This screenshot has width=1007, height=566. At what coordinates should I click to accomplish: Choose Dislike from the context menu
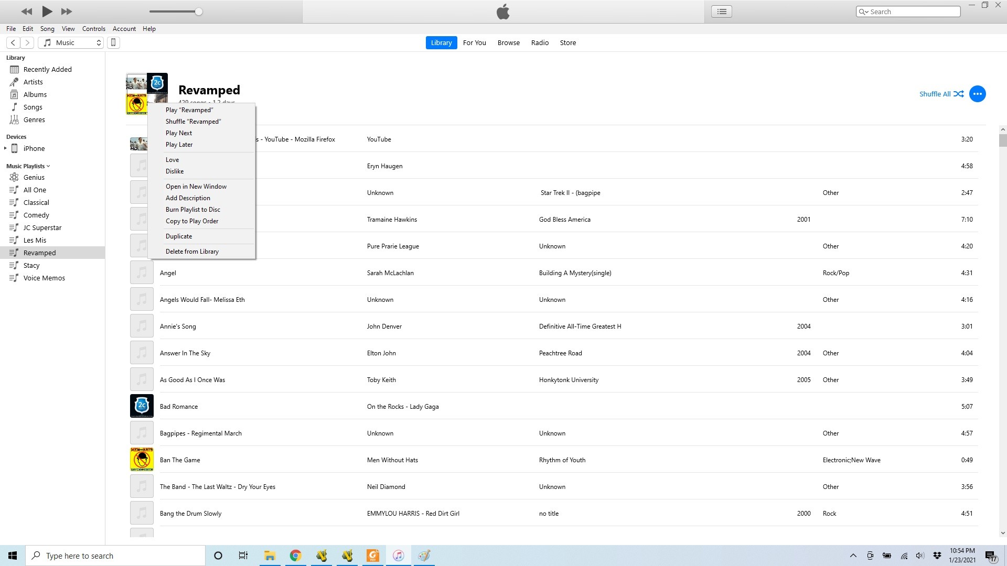175,171
